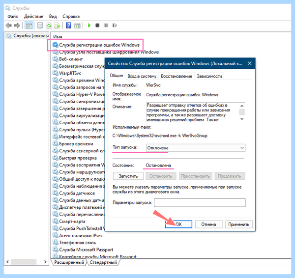Close the properties dialog with X
The height and width of the screenshot is (278, 295).
(x=249, y=63)
